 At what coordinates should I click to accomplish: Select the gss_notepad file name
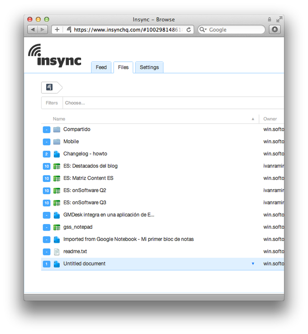(x=78, y=227)
